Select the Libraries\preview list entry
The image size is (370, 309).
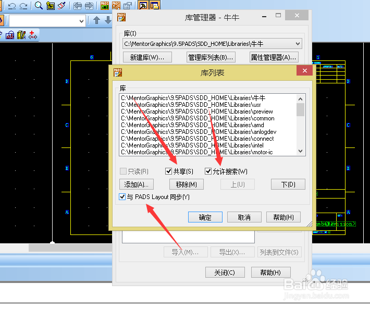208,112
